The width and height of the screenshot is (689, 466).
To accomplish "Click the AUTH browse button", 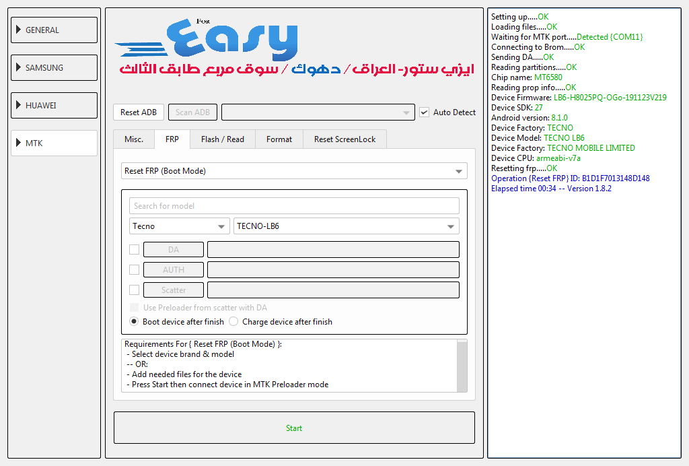I will [x=174, y=270].
